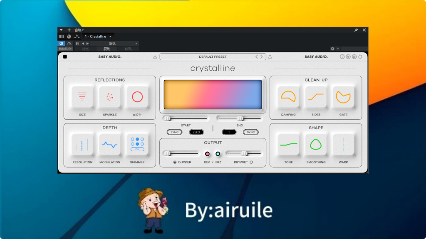426x239 pixels.
Task: Adjust the Damping clean-up control
Action: point(288,97)
